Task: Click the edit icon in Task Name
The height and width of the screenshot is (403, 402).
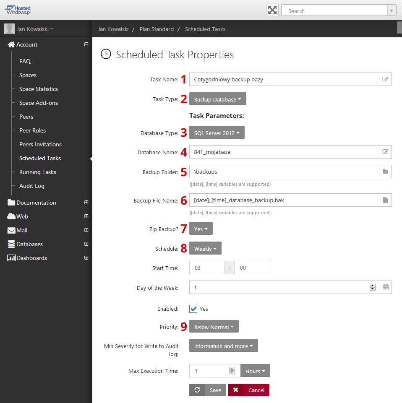Action: (385, 79)
